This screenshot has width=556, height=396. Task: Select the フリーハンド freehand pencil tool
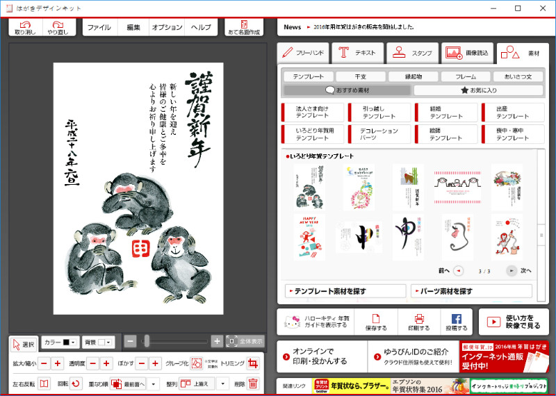tap(303, 53)
